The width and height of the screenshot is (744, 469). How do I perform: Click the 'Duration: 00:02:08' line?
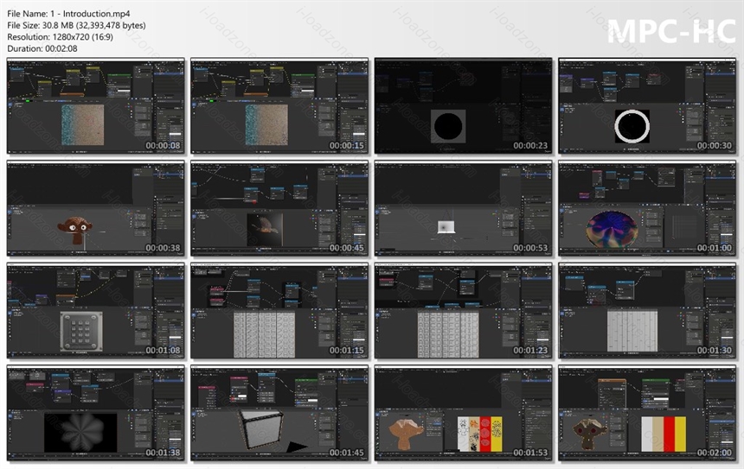point(42,48)
